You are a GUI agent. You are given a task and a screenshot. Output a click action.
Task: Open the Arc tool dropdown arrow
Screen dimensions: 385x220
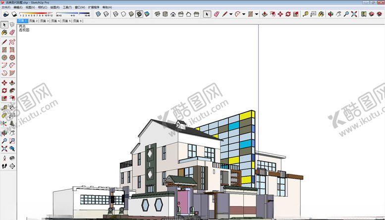[x=244, y=14]
